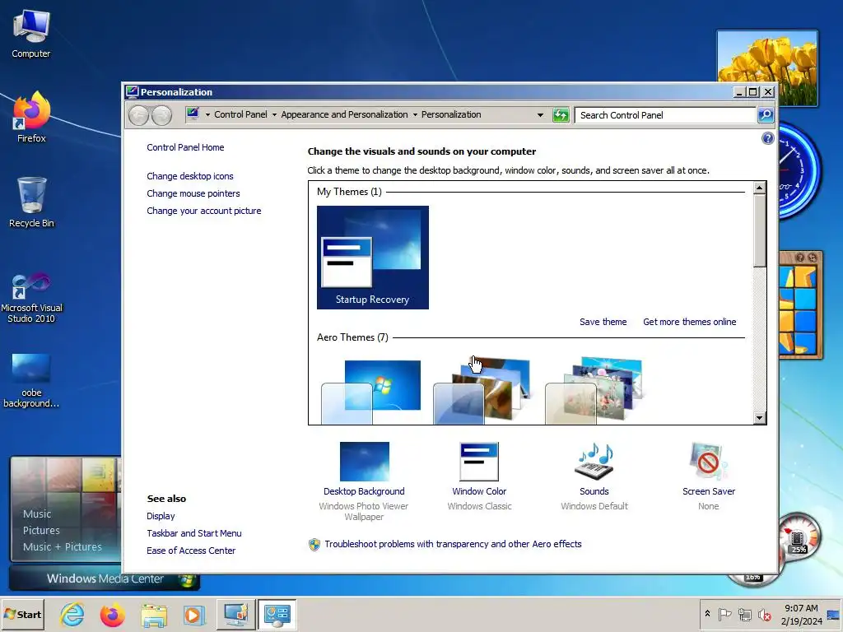
Task: Click in the Search Control Panel field
Action: pos(665,115)
